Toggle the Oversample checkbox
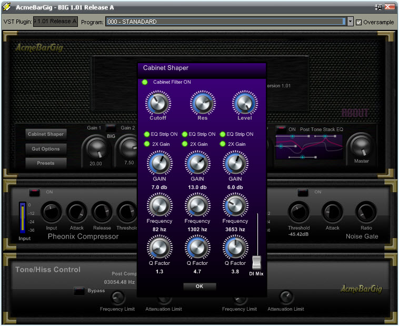 point(358,22)
